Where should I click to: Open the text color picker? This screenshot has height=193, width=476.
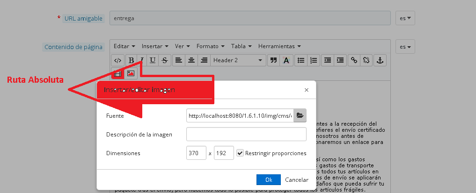click(x=286, y=60)
